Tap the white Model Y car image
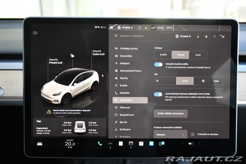 click(70, 87)
